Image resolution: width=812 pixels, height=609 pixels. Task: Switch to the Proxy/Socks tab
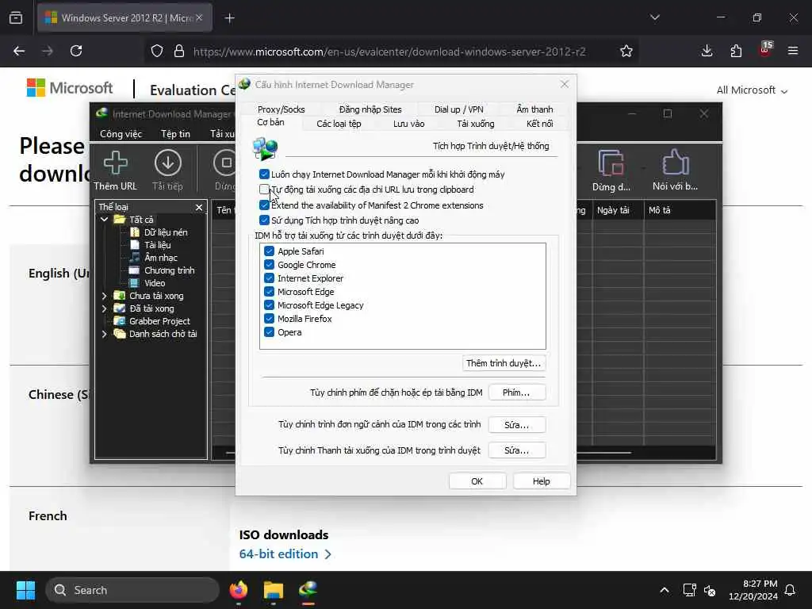coord(282,109)
